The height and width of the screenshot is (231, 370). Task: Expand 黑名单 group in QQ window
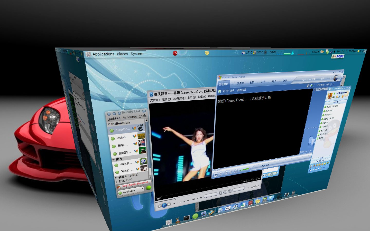[x=321, y=138]
